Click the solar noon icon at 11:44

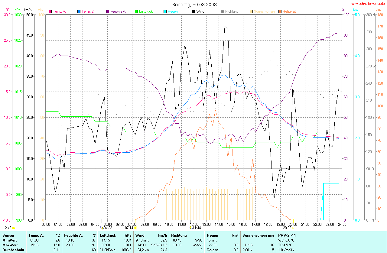[x=190, y=228]
